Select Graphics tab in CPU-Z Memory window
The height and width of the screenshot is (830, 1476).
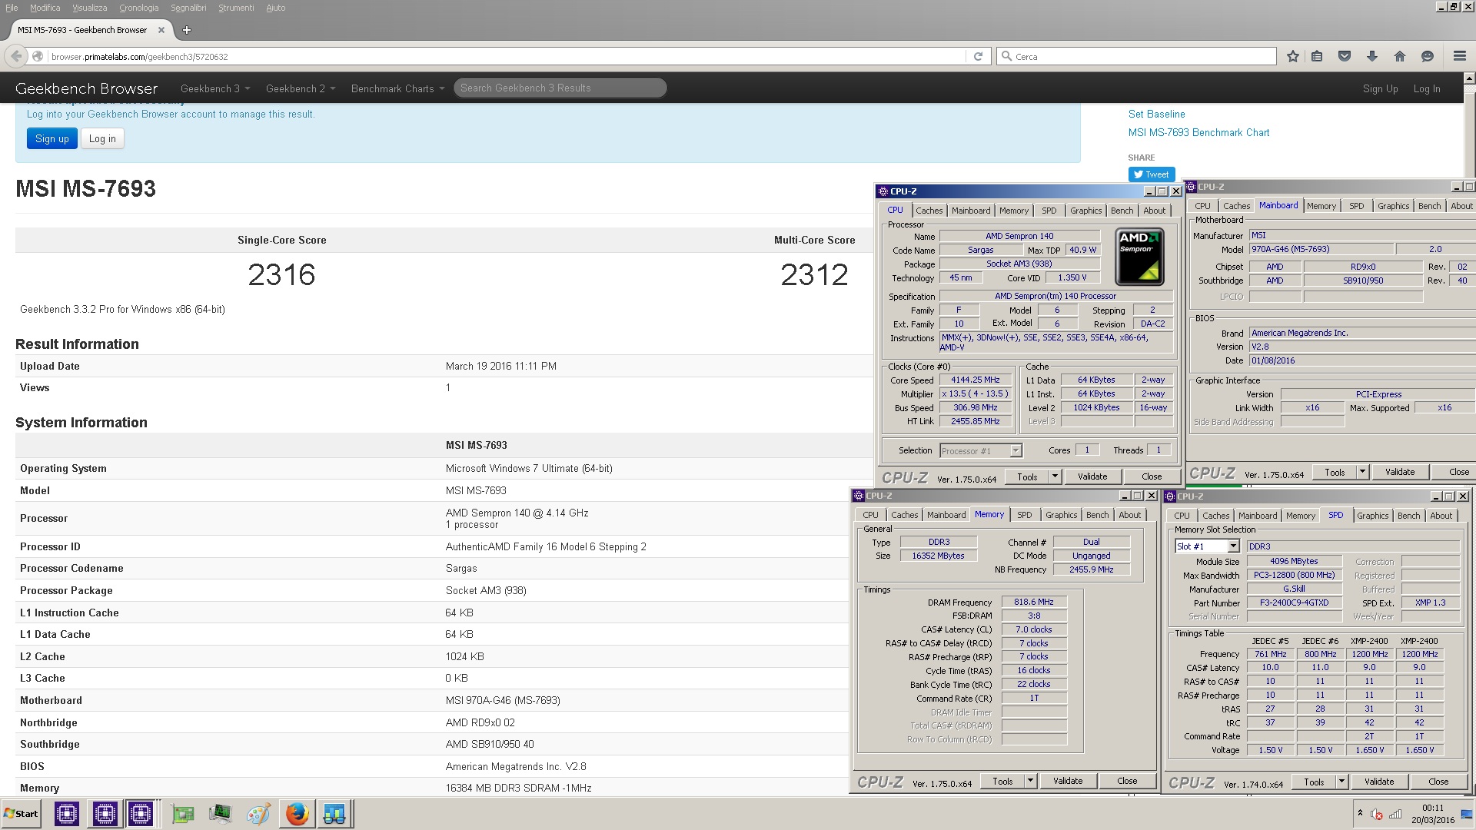coord(1061,515)
